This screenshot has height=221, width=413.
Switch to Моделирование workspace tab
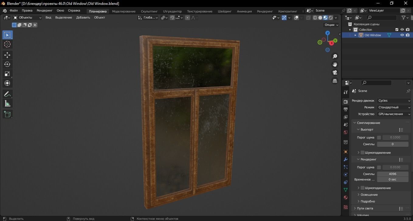[124, 11]
